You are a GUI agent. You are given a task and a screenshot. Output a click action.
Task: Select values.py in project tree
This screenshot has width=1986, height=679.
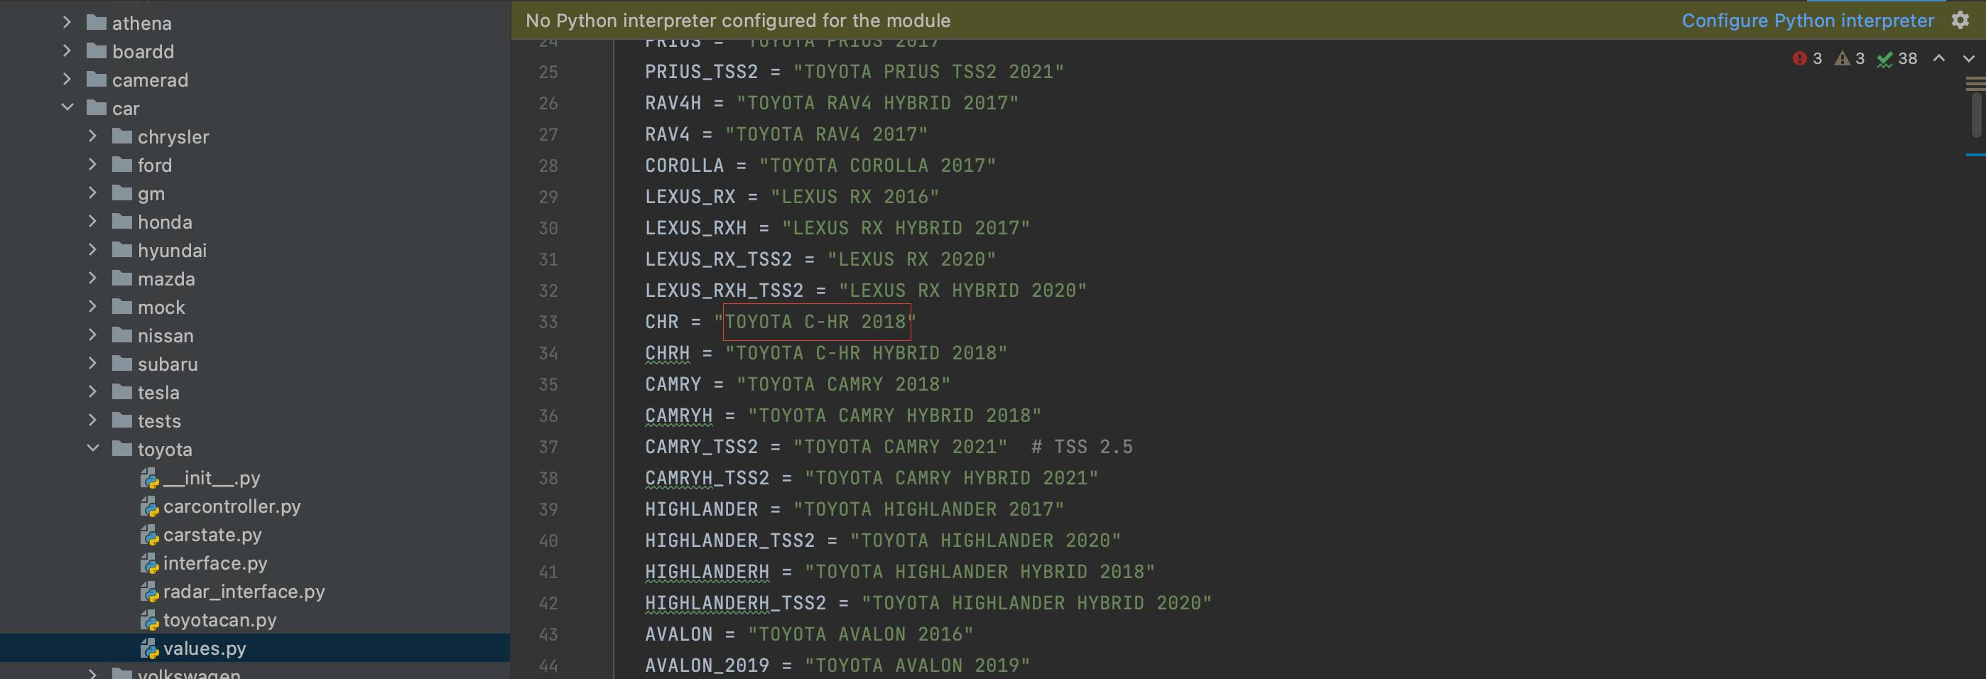click(254, 648)
